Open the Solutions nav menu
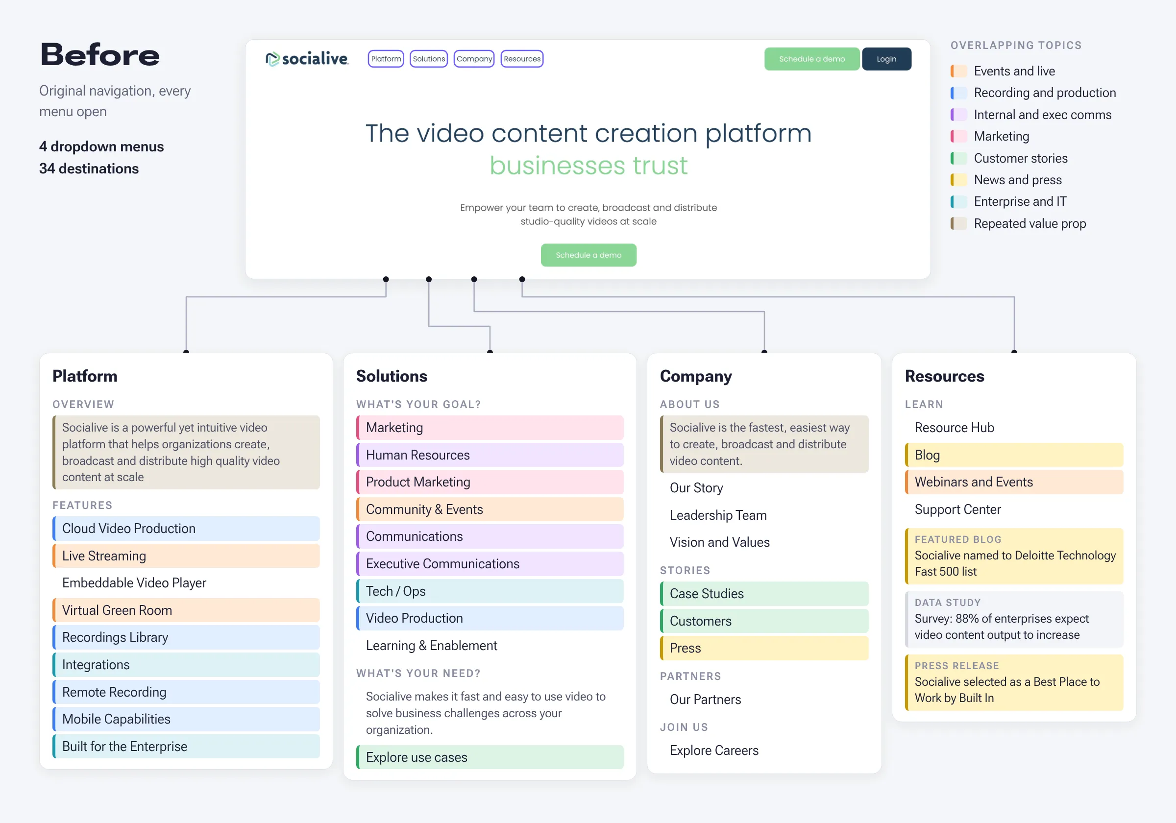Viewport: 1176px width, 823px height. point(429,59)
